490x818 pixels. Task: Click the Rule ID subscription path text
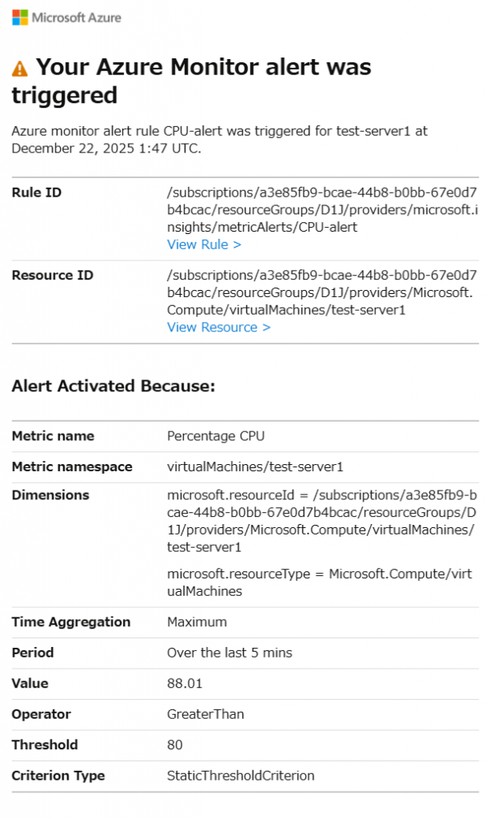[321, 209]
